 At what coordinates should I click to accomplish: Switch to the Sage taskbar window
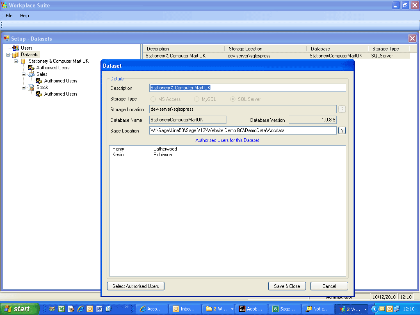[x=284, y=309]
